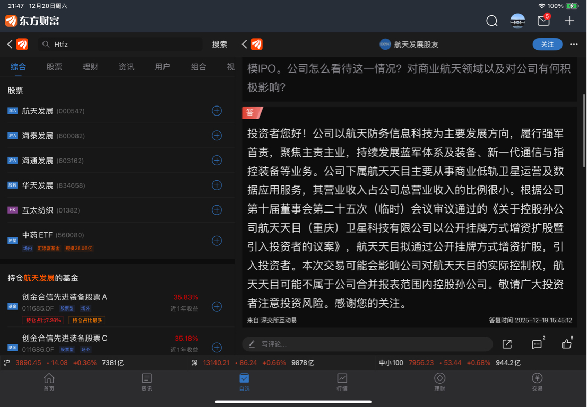
Task: Add 创金合信先进装备股票A fund to watchlist
Action: coord(217,306)
